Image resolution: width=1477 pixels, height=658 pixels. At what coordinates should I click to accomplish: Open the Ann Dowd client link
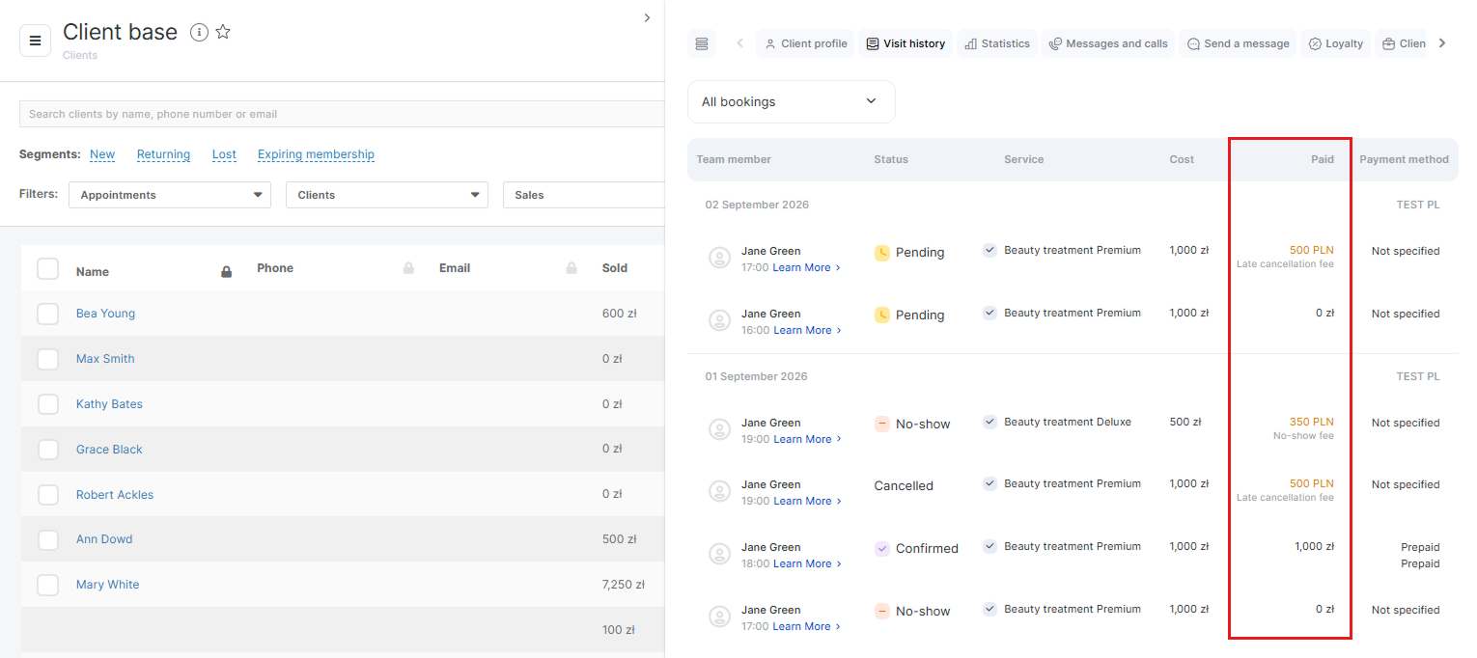104,539
